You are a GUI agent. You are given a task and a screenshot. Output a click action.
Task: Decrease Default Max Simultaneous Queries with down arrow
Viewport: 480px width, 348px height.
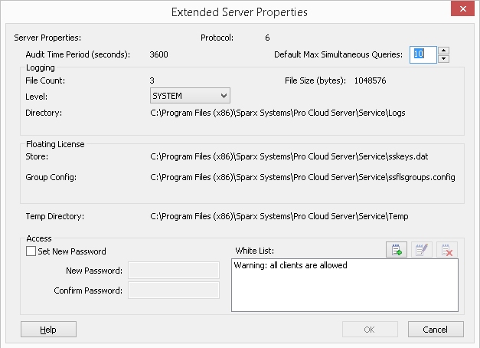click(x=444, y=58)
